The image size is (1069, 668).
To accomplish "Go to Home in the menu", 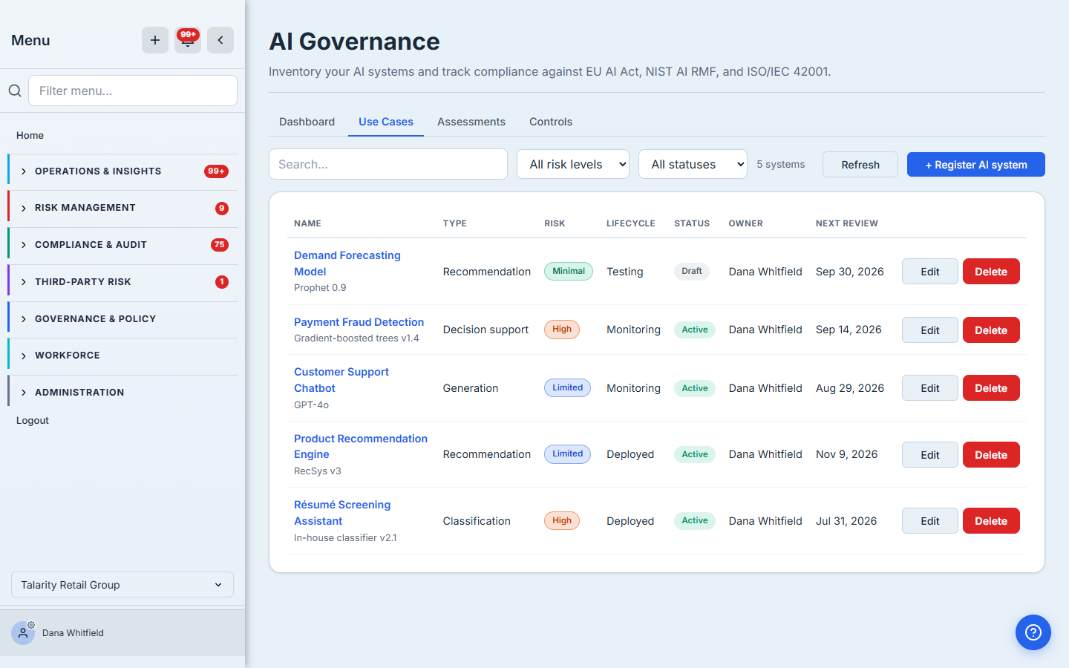I will (30, 135).
